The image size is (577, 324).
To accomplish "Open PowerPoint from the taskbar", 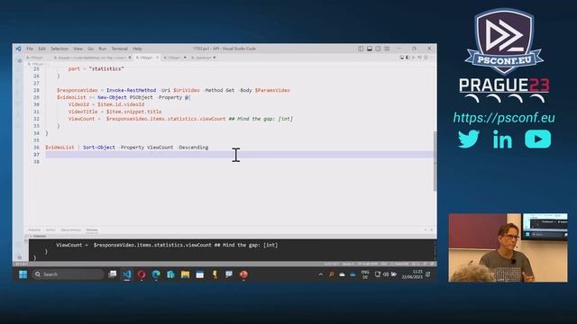I will [x=243, y=274].
